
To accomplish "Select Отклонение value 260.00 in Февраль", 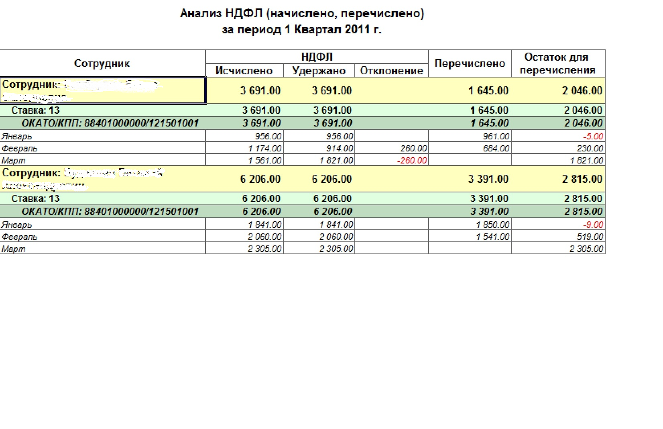I will [413, 148].
